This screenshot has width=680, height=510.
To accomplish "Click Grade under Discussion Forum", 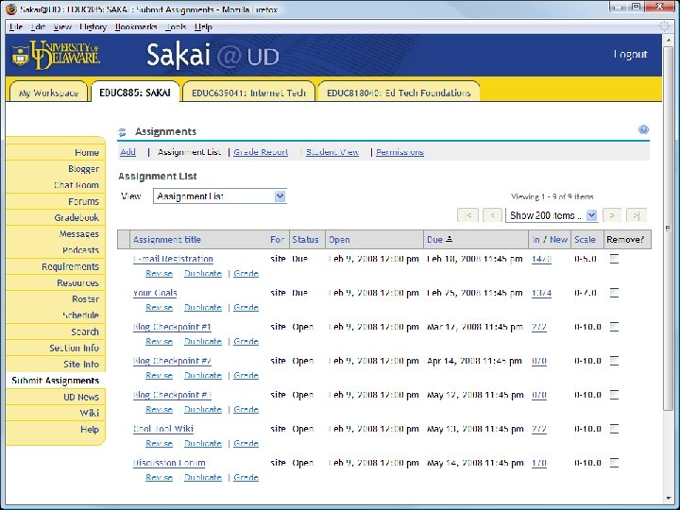I will tap(246, 477).
